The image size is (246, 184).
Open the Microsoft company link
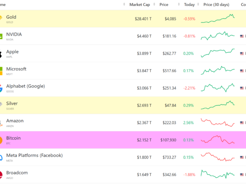pyautogui.click(x=16, y=69)
